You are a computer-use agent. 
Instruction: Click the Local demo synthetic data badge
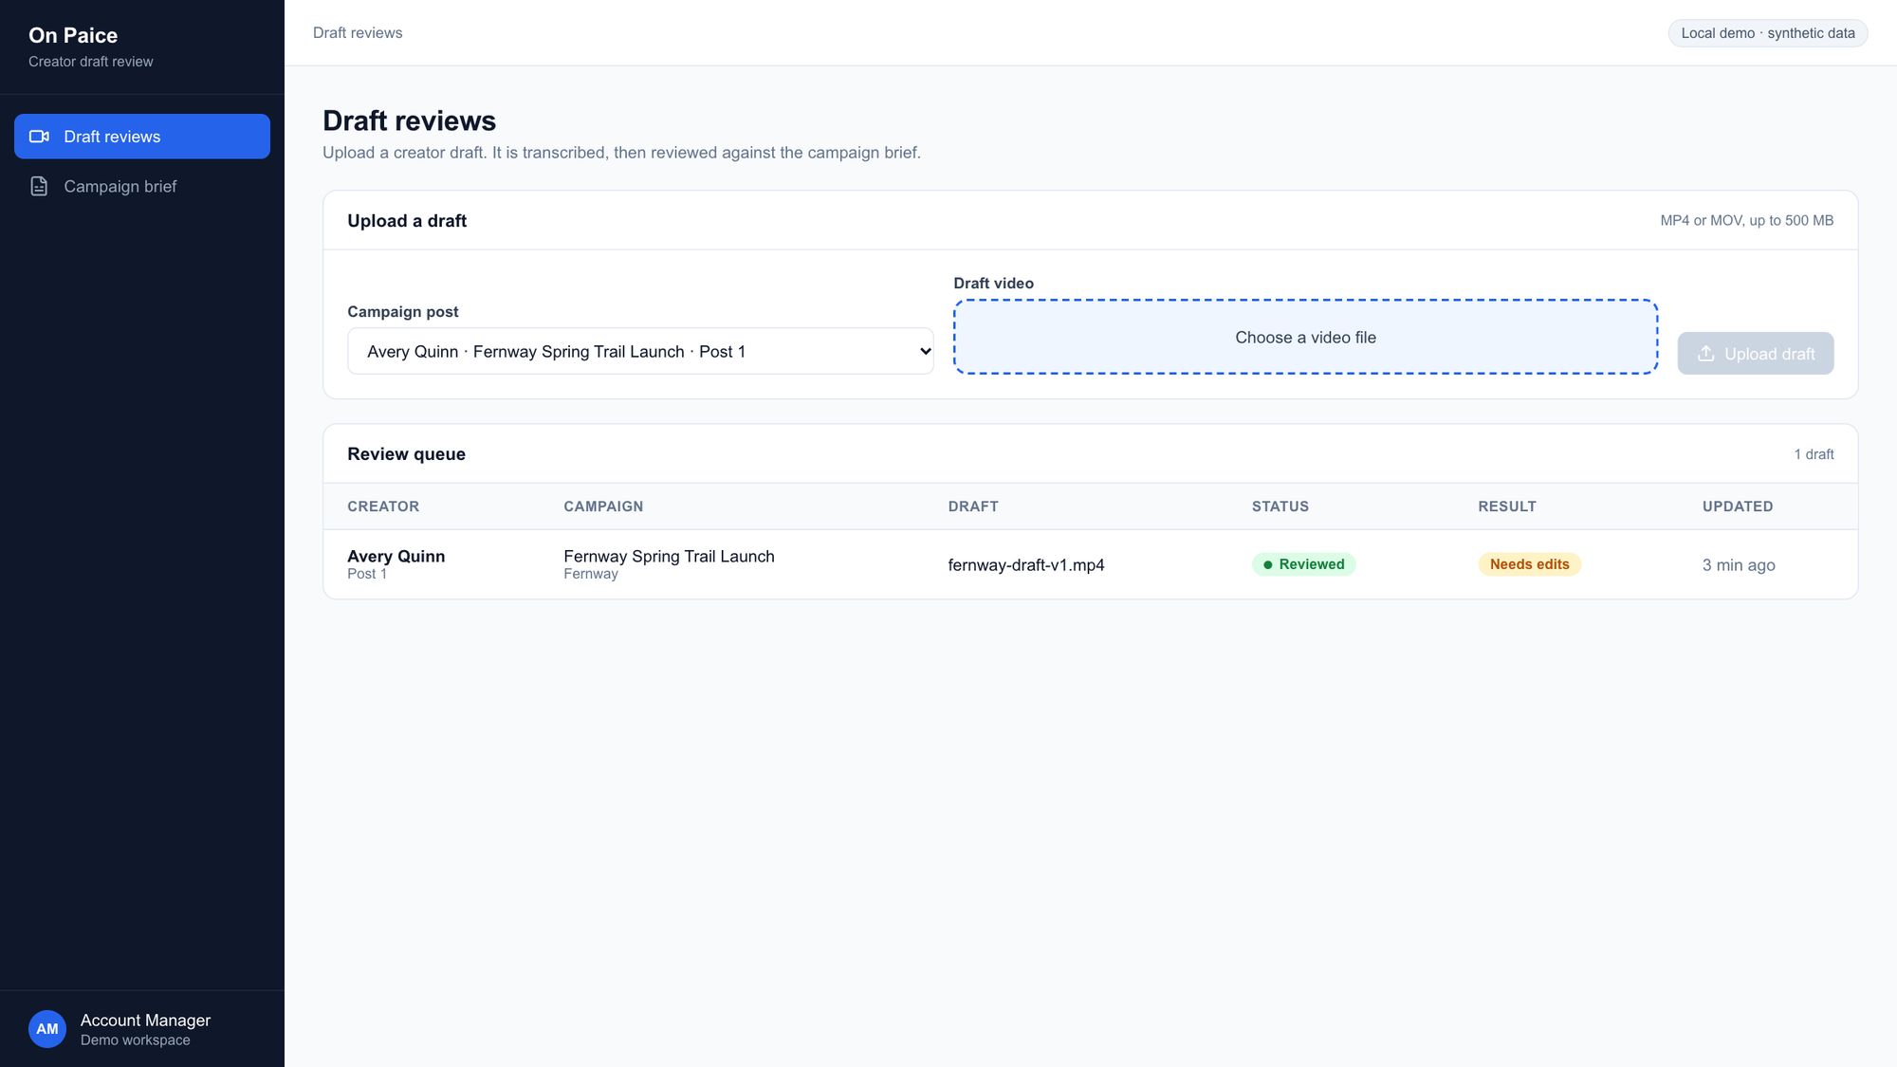[1767, 33]
